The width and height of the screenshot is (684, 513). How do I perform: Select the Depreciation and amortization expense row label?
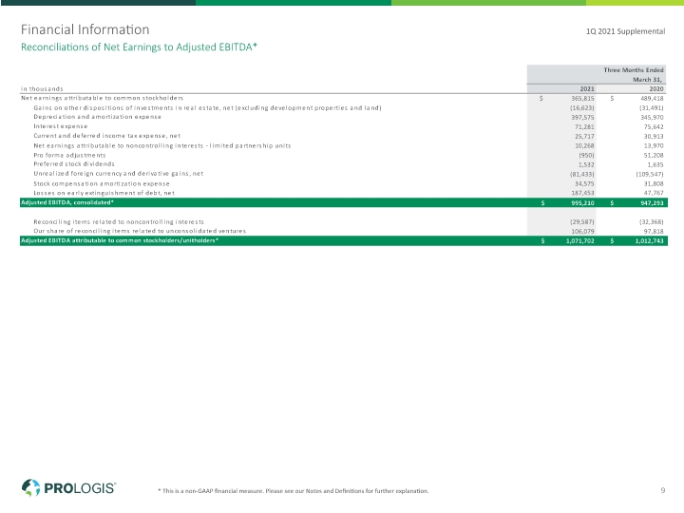click(97, 117)
